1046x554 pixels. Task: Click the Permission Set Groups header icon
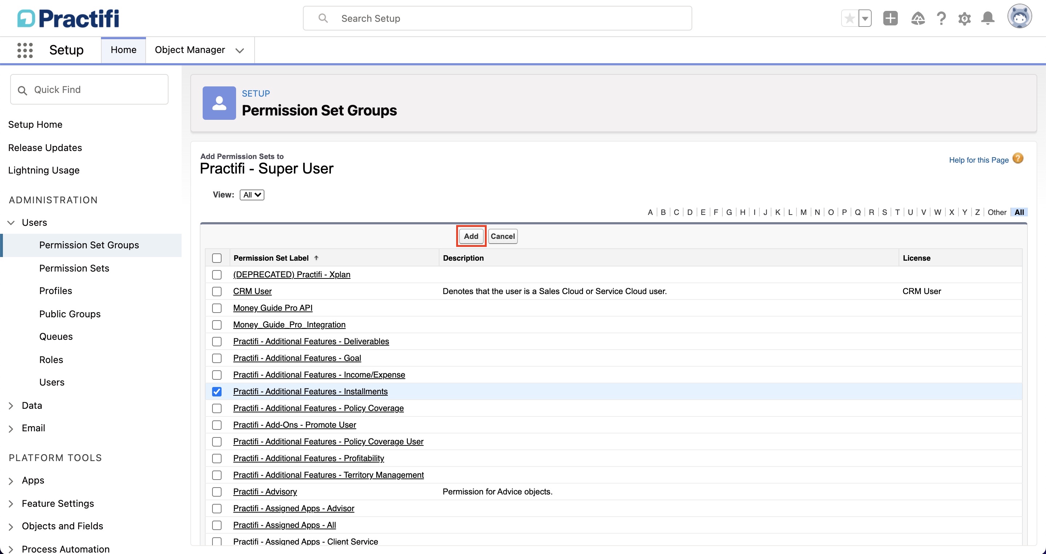click(219, 103)
